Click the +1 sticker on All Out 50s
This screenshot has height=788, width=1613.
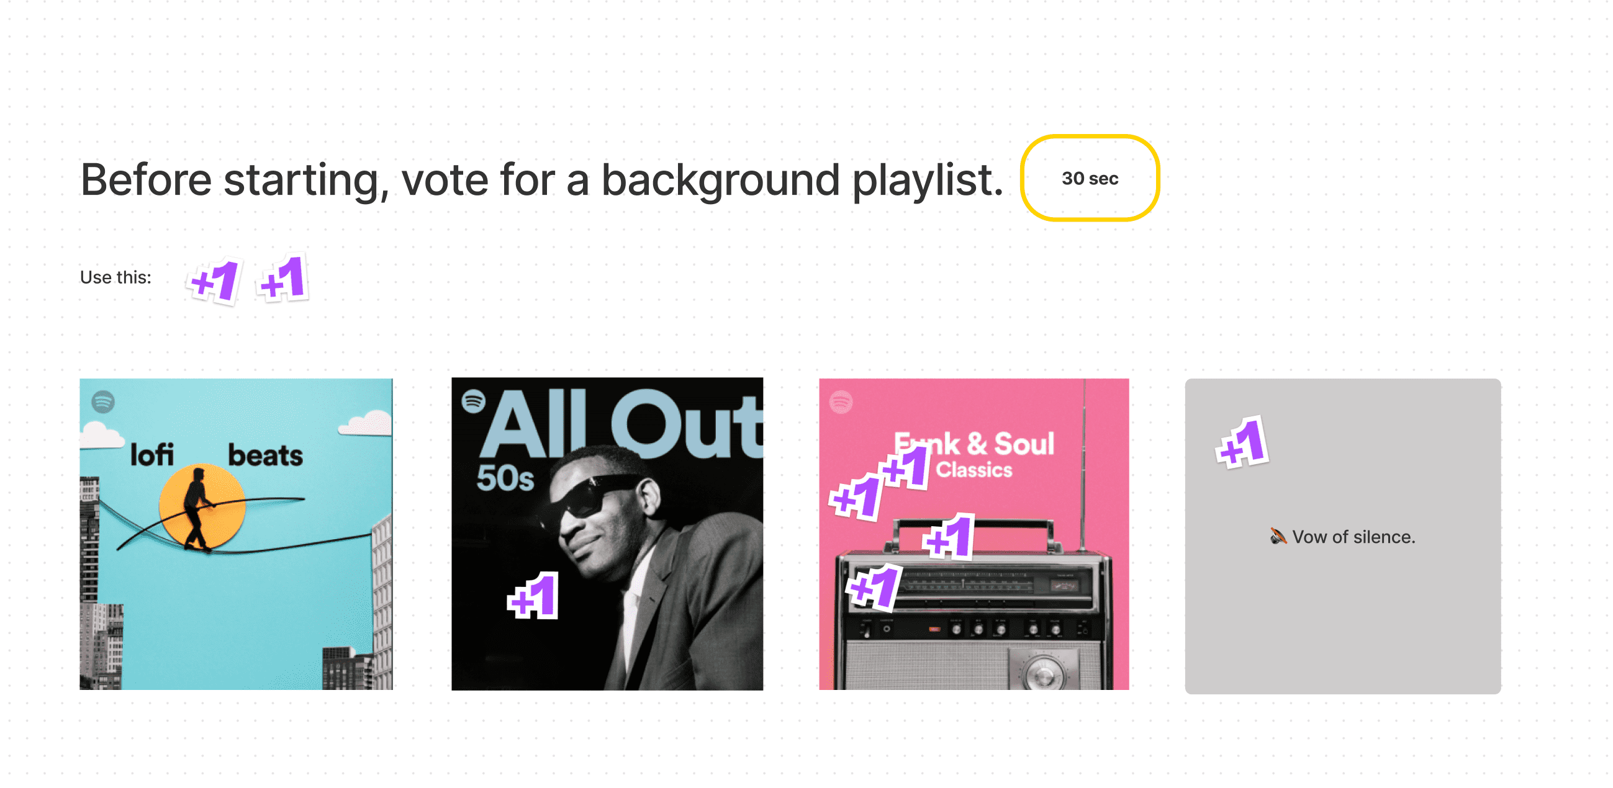tap(533, 596)
